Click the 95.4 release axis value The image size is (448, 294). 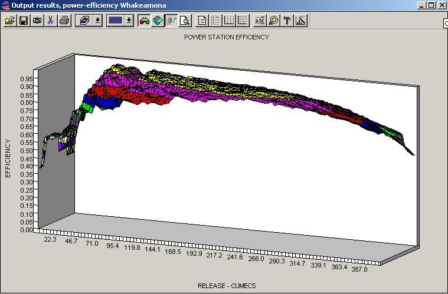pyautogui.click(x=113, y=246)
